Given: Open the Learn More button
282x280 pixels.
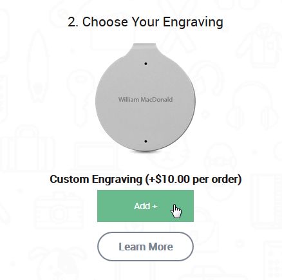Looking at the screenshot, I should pyautogui.click(x=146, y=247).
